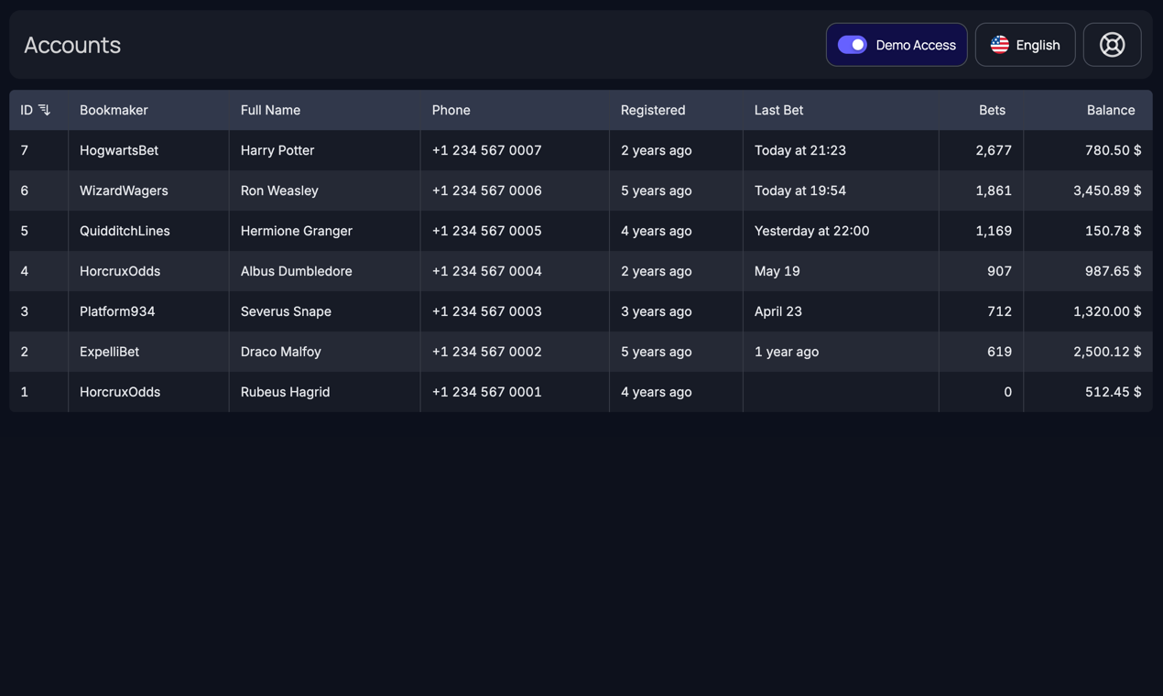Click the ID sort descending icon
Viewport: 1163px width, 696px height.
tap(44, 110)
